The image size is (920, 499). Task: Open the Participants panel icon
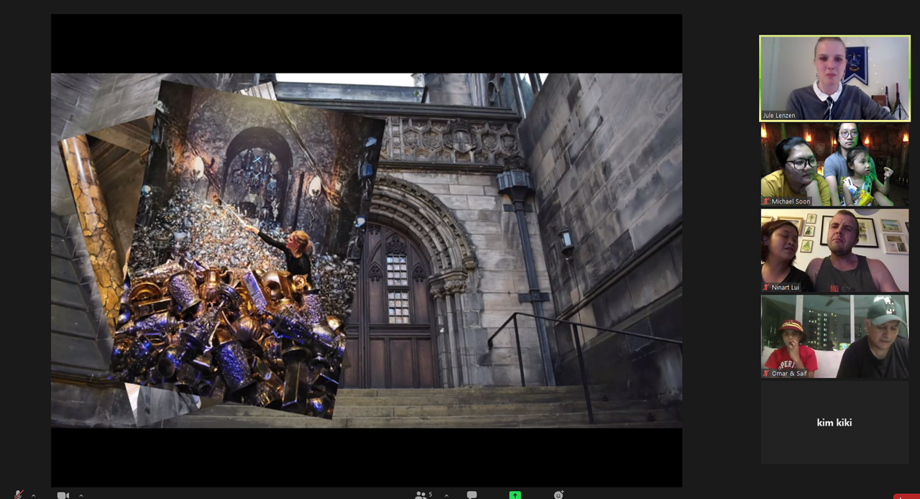[x=421, y=495]
